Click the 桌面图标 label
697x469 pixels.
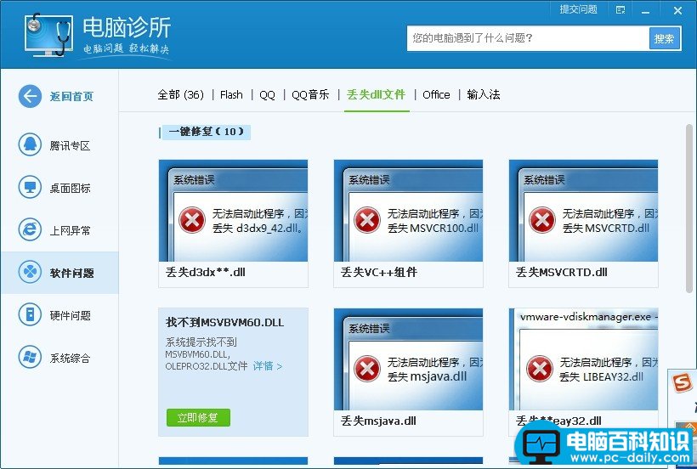pos(71,188)
